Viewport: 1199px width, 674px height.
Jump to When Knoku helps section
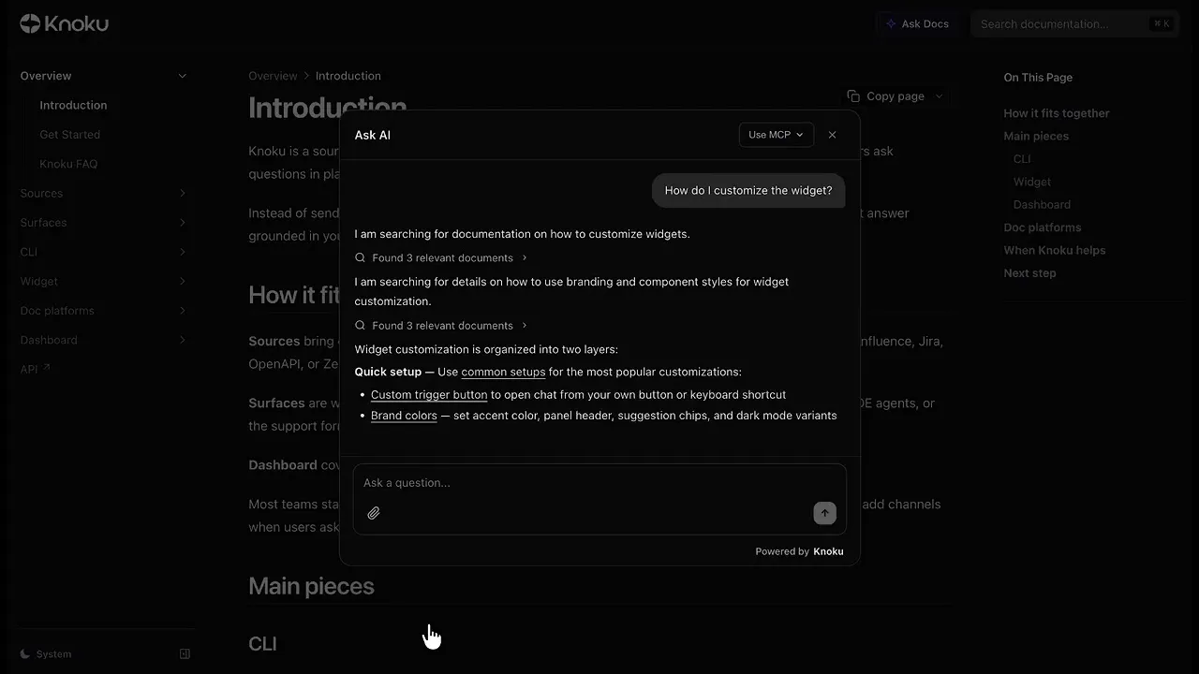pyautogui.click(x=1055, y=251)
